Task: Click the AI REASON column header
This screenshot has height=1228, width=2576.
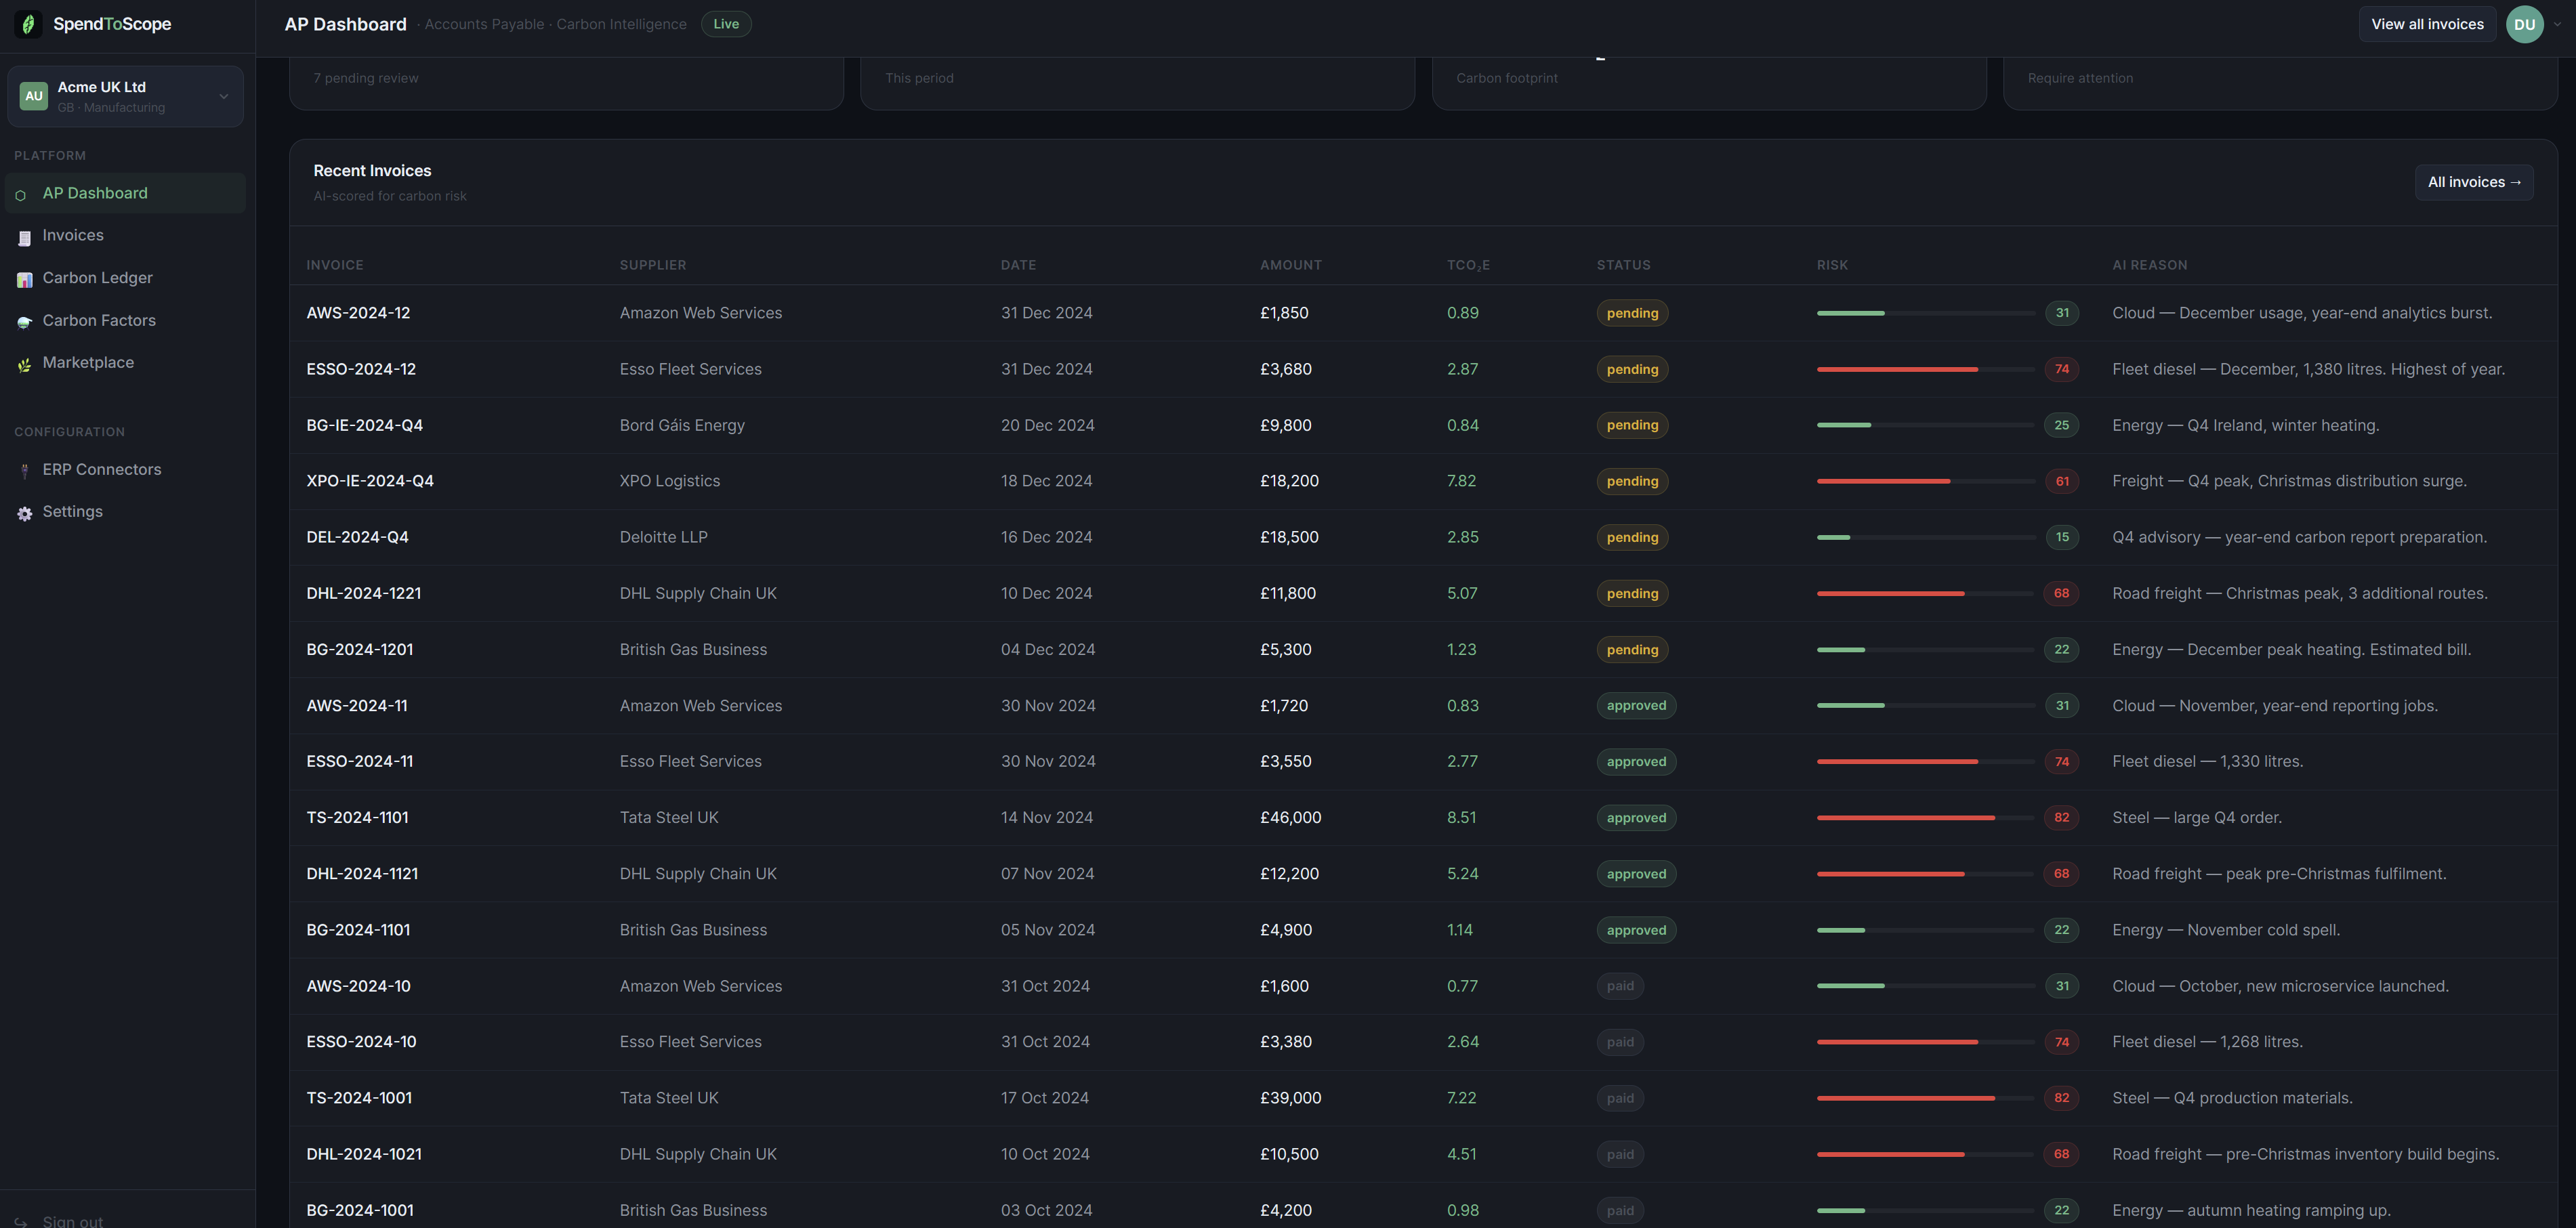Action: (x=2149, y=265)
